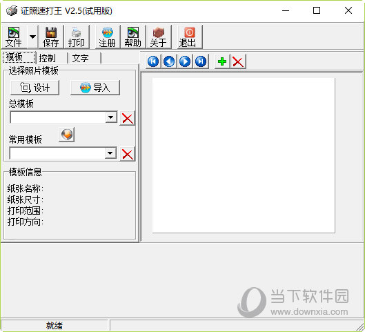Click the red X delete icon in preview toolbar
Viewport: 365px width, 332px height.
[238, 61]
